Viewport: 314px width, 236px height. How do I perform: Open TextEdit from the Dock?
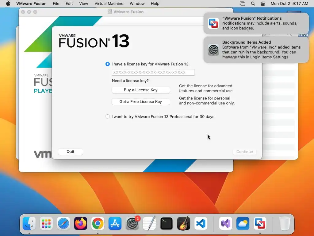click(x=149, y=223)
